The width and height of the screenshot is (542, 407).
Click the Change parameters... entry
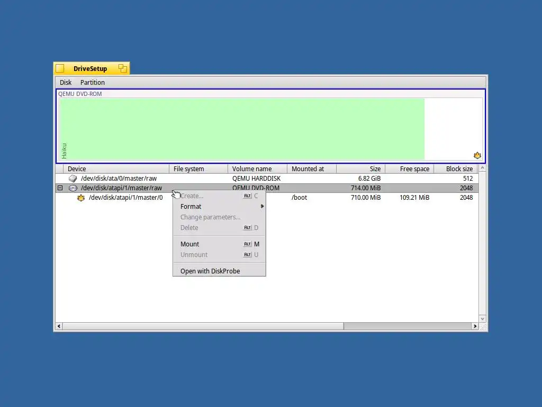[219, 217]
